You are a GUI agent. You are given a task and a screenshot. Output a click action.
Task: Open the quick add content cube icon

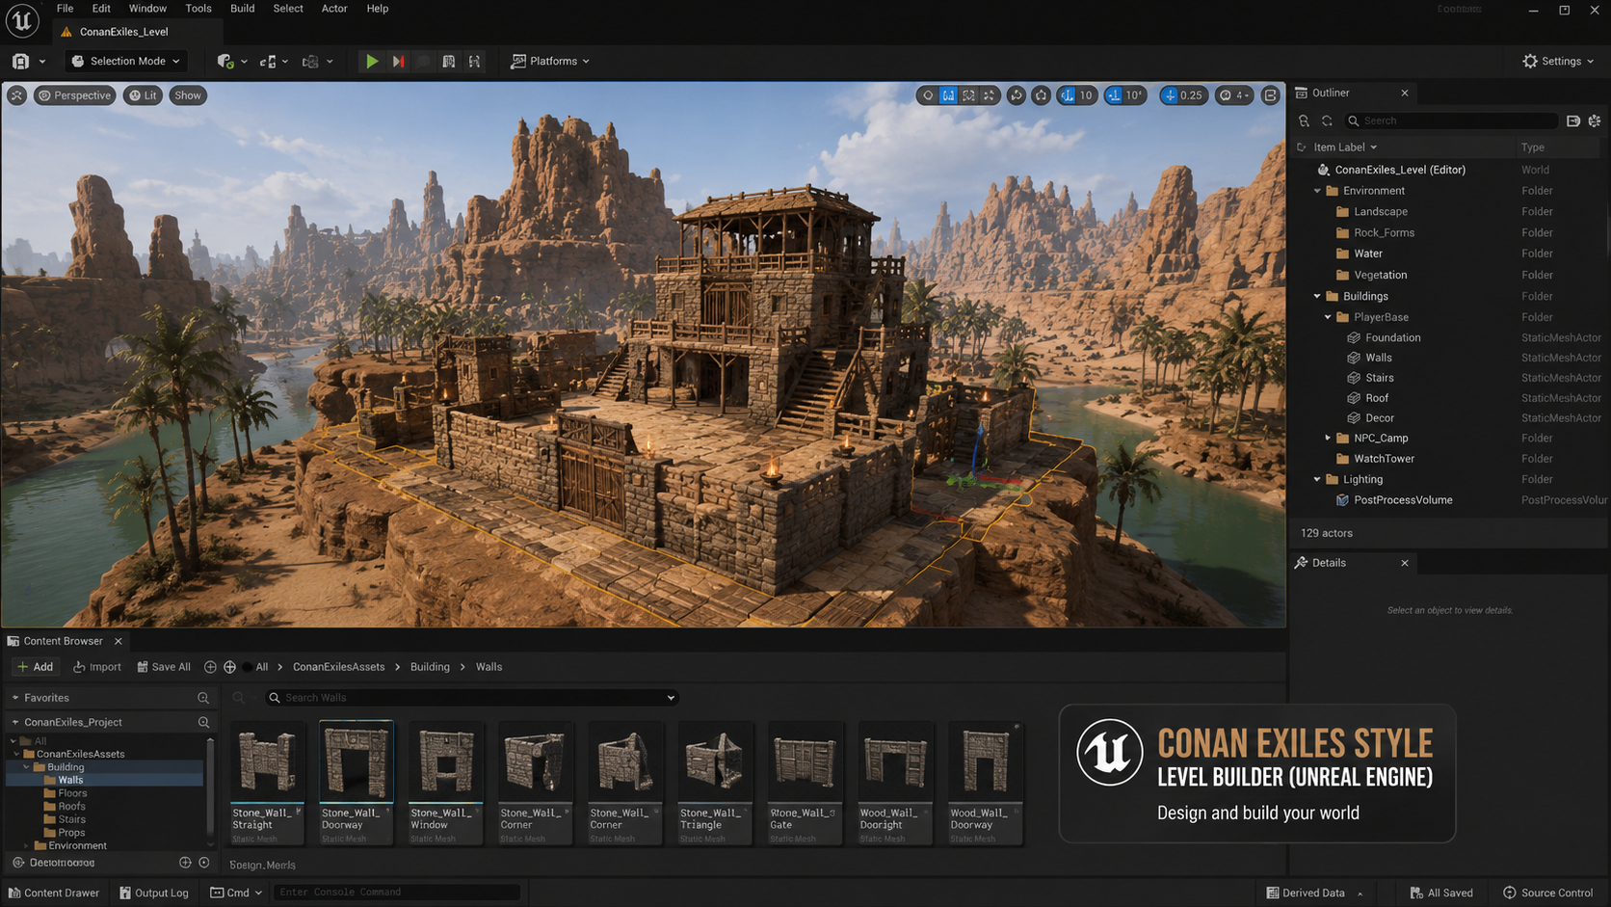pyautogui.click(x=225, y=61)
